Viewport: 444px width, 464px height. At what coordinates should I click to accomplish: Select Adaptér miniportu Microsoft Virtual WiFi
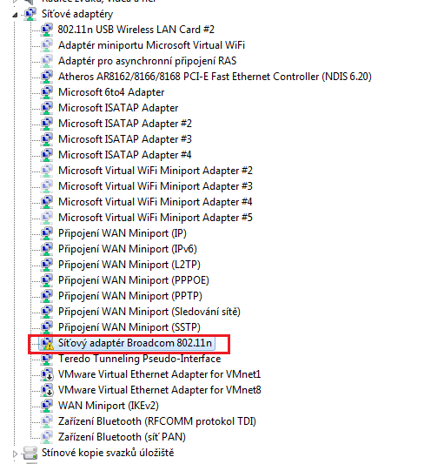coord(151,45)
